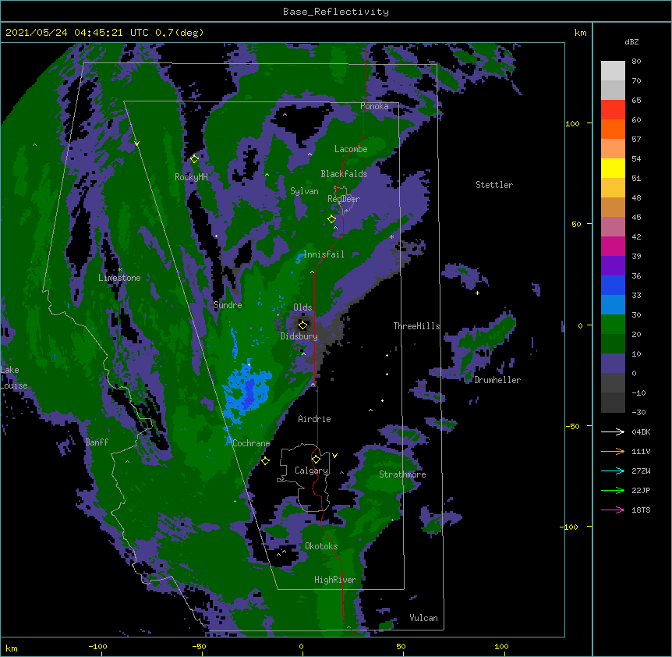Click the HighRiver label
The width and height of the screenshot is (672, 657).
point(335,580)
